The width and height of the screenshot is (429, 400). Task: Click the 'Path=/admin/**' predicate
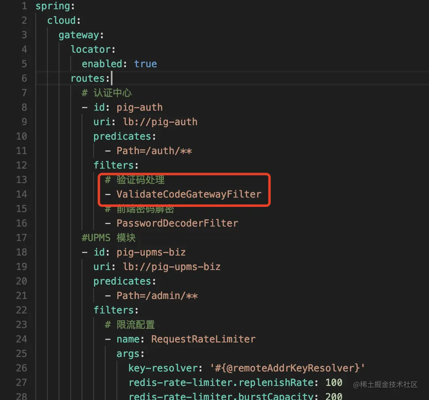tap(157, 296)
